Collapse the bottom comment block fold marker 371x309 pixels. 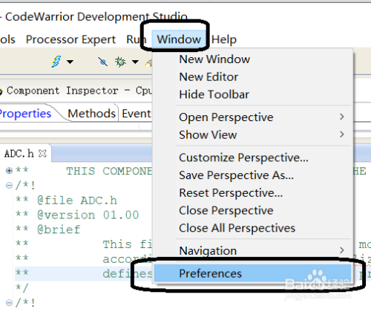9,302
